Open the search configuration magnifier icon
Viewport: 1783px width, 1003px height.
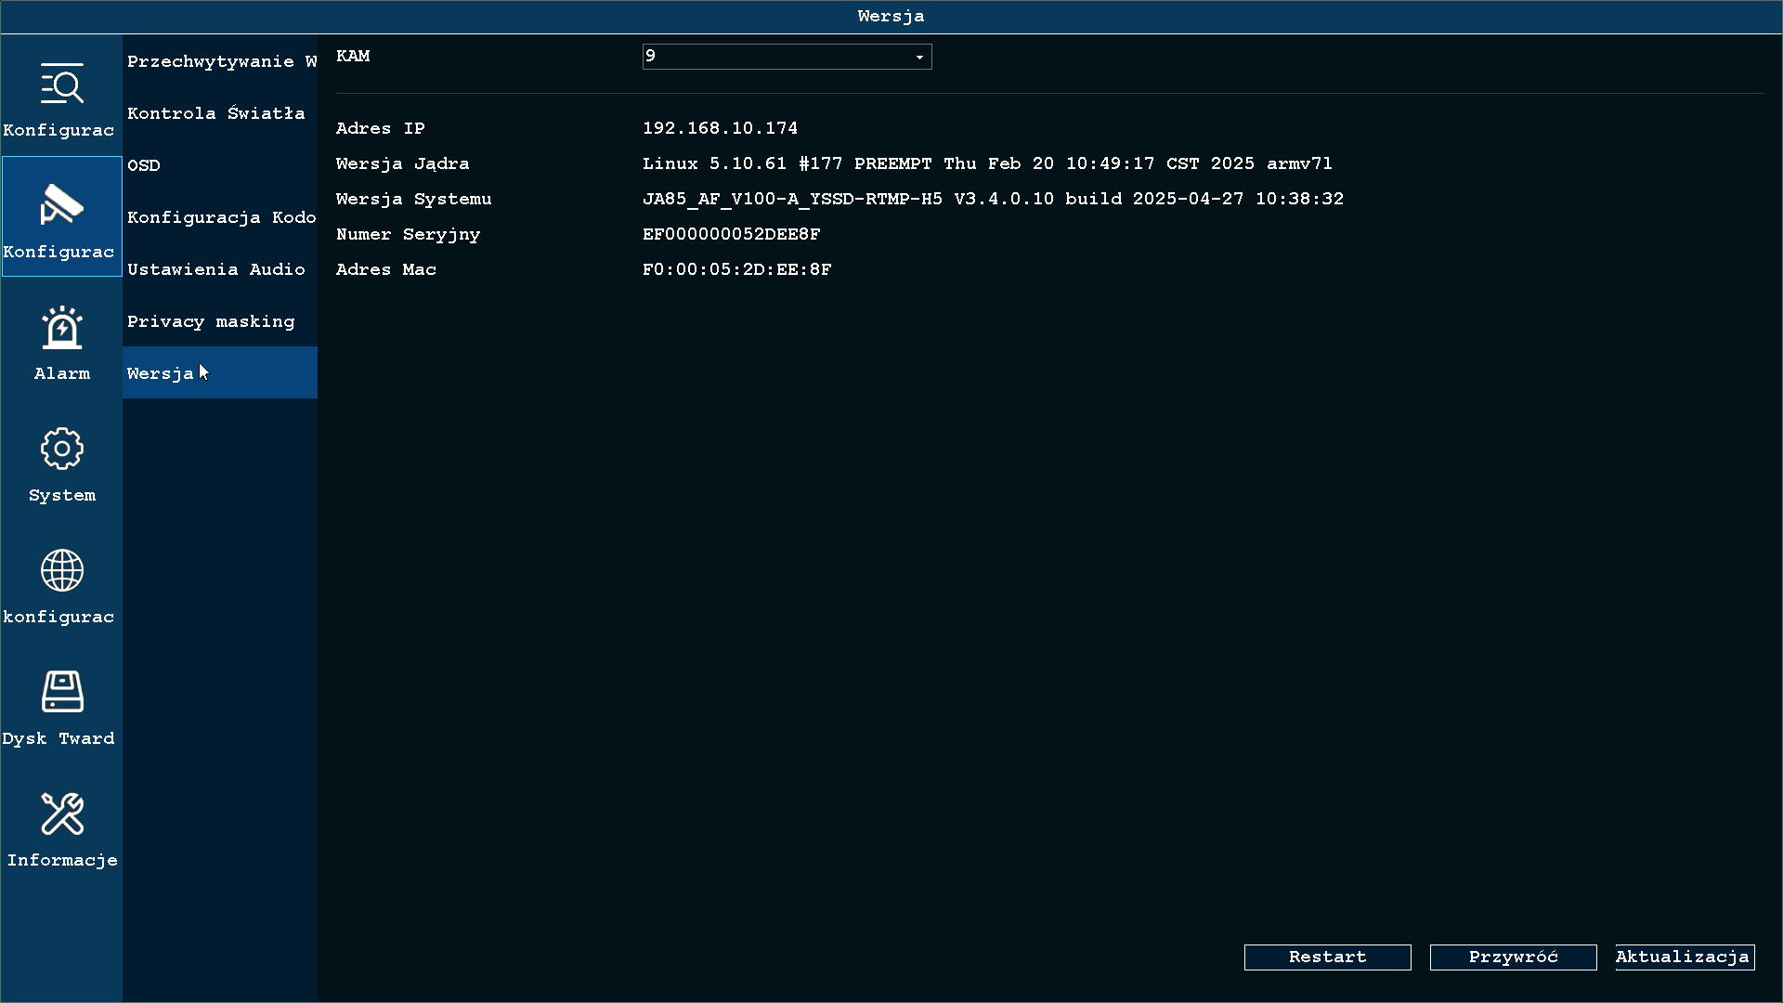tap(62, 84)
